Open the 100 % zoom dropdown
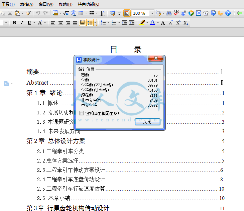The height and width of the screenshot is (211, 244). point(152,13)
